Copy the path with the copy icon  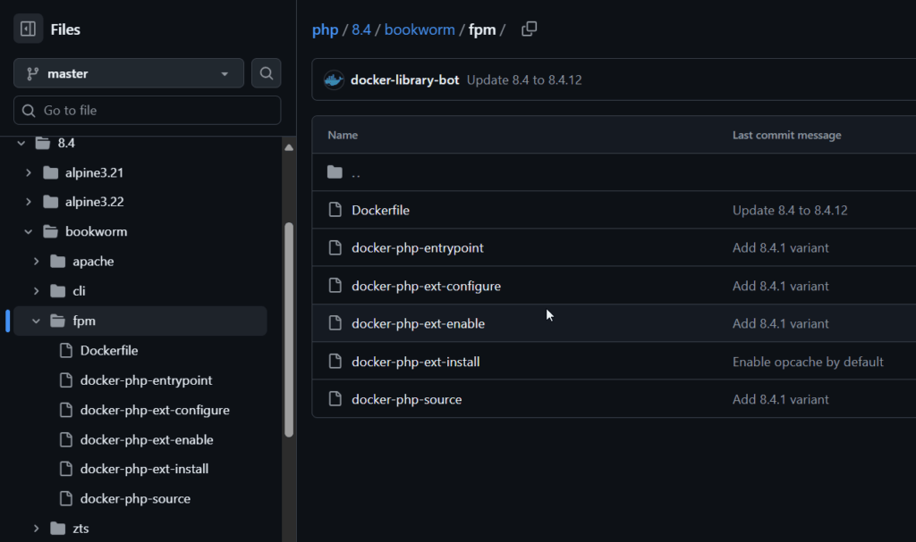(529, 29)
